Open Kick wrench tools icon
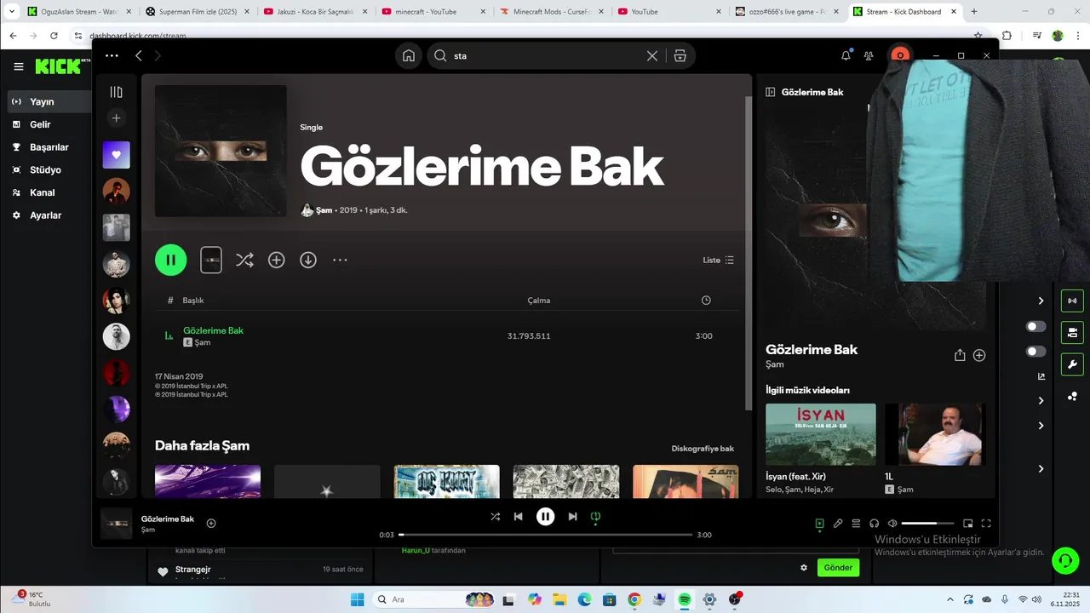Image resolution: width=1090 pixels, height=613 pixels. tap(1072, 364)
